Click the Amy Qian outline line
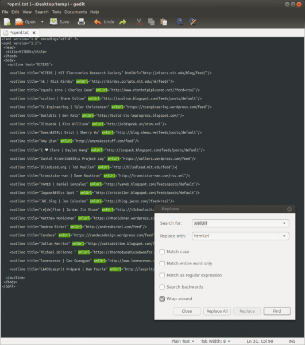This screenshot has width=305, height=345. pyautogui.click(x=74, y=141)
